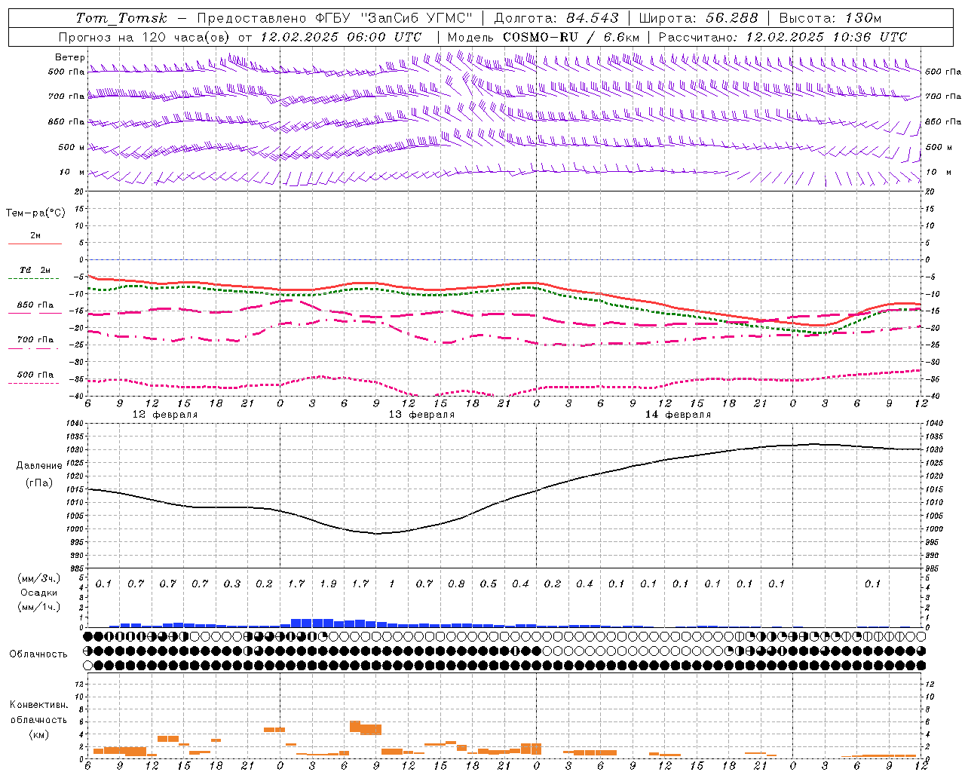Select the 'Высота: 130м' header value
Image resolution: width=965 pixels, height=772 pixels.
pos(830,18)
